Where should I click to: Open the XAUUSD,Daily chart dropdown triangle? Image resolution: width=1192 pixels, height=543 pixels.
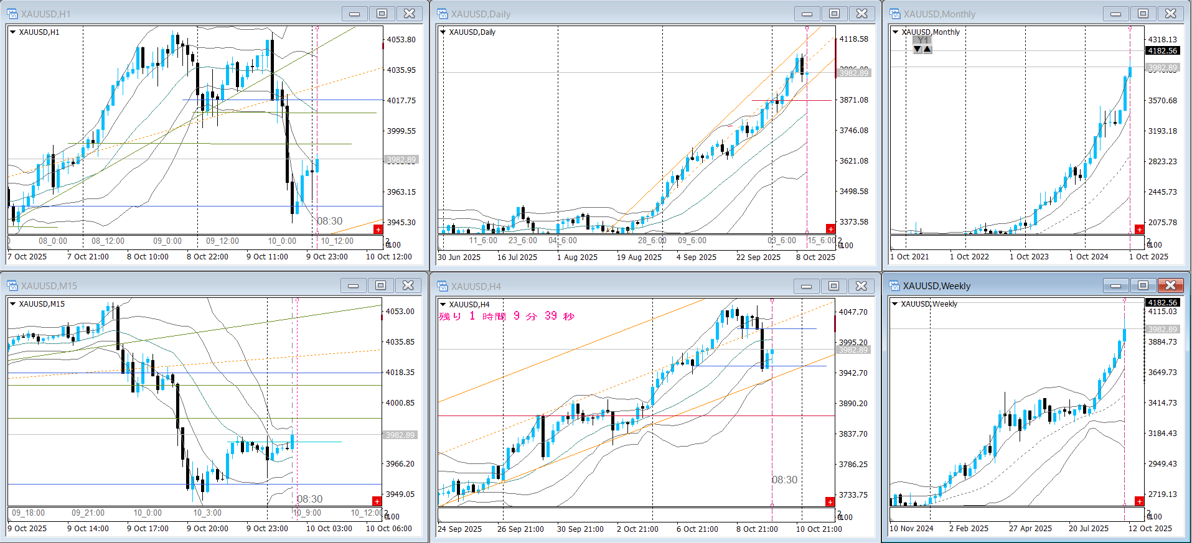(x=443, y=32)
